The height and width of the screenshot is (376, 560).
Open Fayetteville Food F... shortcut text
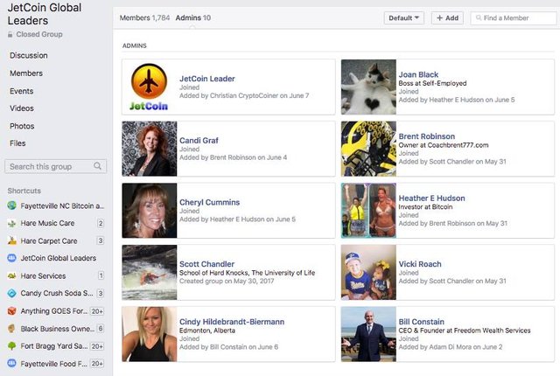click(x=54, y=364)
